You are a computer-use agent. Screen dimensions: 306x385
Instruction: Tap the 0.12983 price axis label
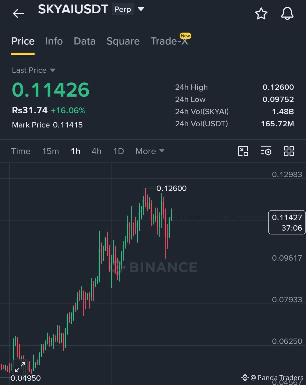(287, 175)
